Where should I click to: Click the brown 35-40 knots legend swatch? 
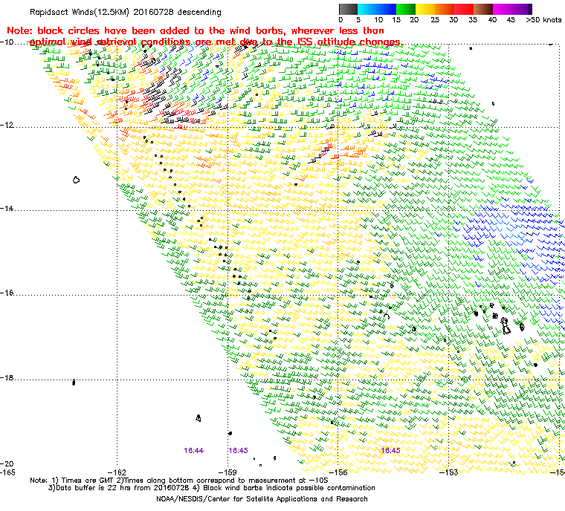[x=483, y=9]
